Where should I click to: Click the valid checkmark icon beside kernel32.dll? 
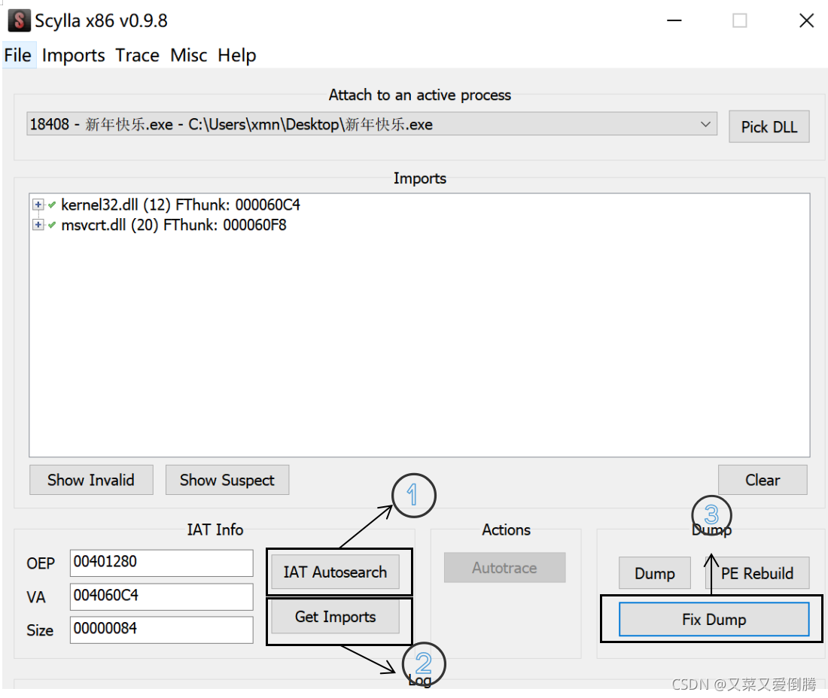tap(52, 205)
